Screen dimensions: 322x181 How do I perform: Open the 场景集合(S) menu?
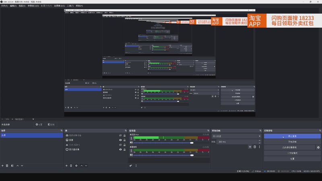[x=59, y=6]
